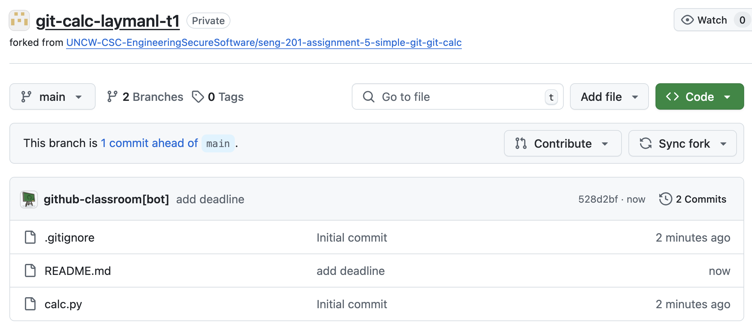Click the file icon for .gitignore
Viewport: 752px width, 328px height.
point(30,237)
